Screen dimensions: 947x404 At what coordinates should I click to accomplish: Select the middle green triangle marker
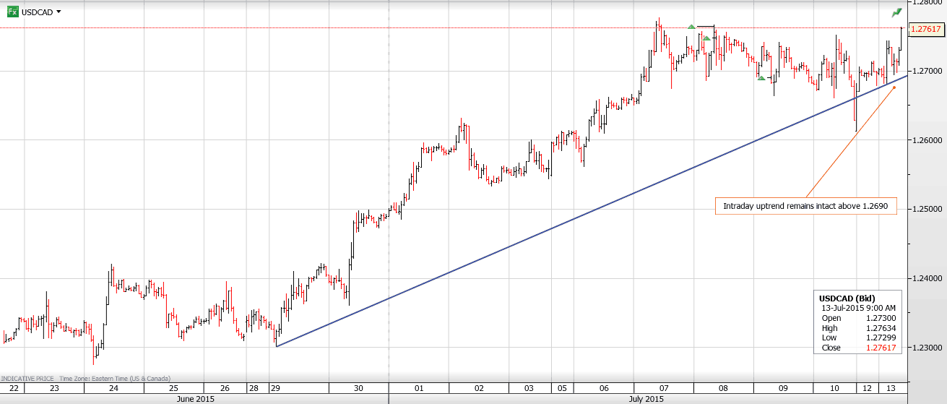[706, 38]
